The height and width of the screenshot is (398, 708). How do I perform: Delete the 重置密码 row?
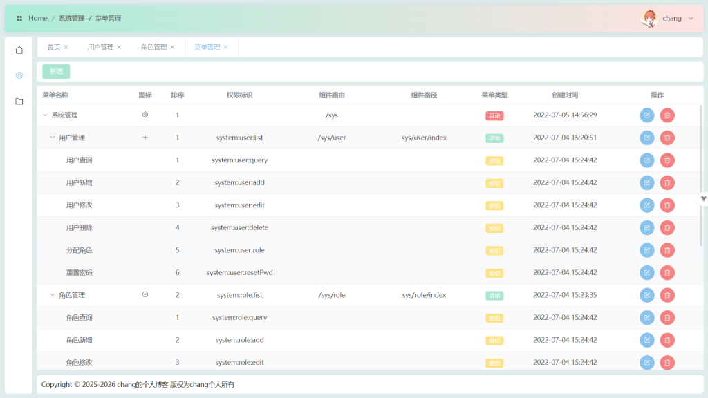point(667,272)
